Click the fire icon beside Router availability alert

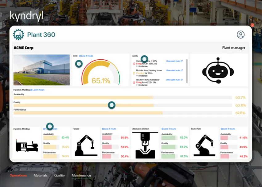(x=134, y=82)
